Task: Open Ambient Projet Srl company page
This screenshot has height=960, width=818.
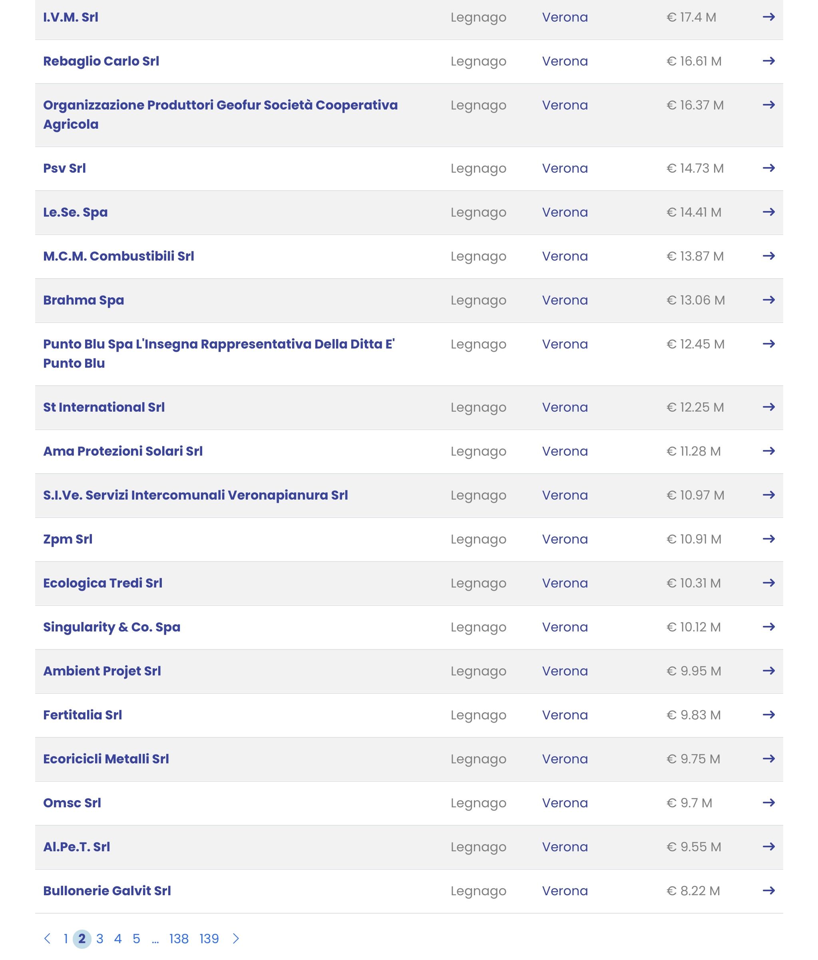Action: coord(102,671)
